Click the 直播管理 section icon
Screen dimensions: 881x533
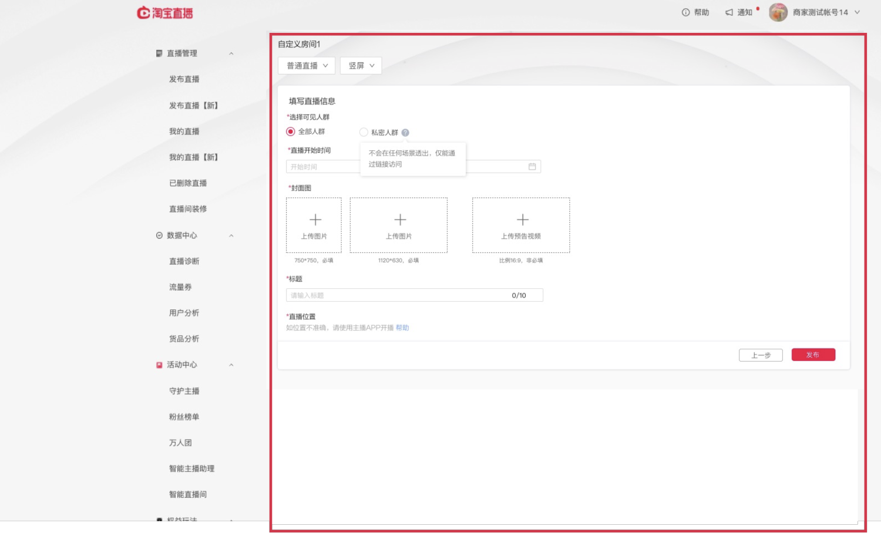click(159, 53)
